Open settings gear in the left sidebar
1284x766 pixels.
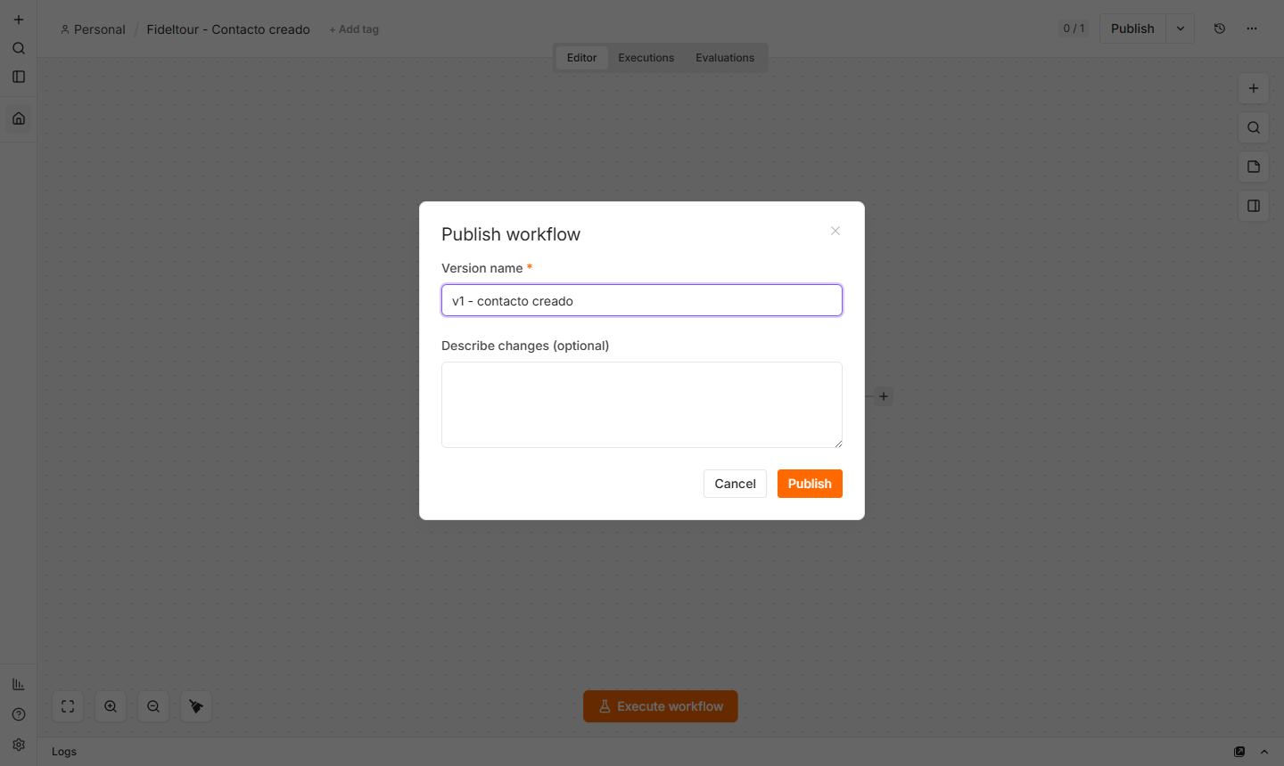(x=19, y=745)
